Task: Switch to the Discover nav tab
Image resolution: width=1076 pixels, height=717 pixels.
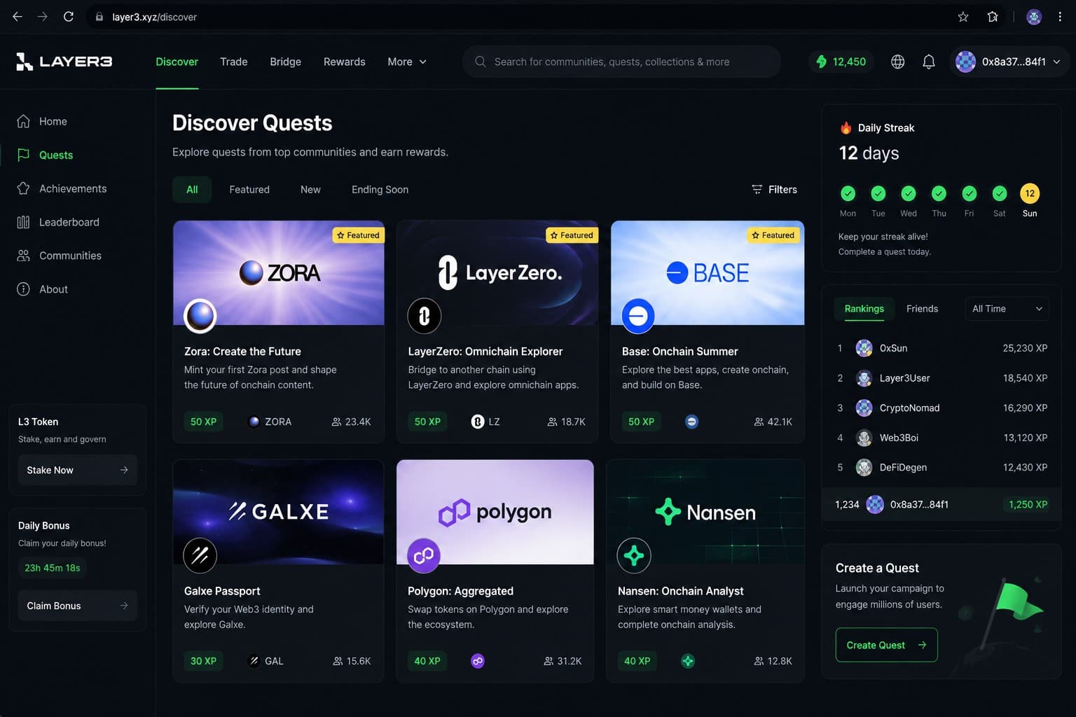Action: [x=177, y=62]
